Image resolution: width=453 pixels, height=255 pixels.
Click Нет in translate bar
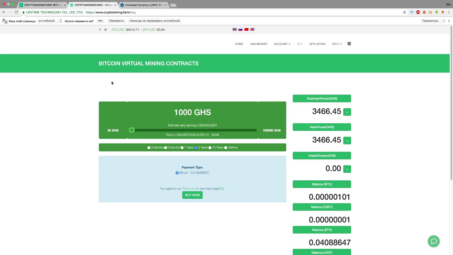coord(100,21)
